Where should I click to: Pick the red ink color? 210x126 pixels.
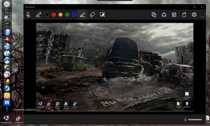54,15
